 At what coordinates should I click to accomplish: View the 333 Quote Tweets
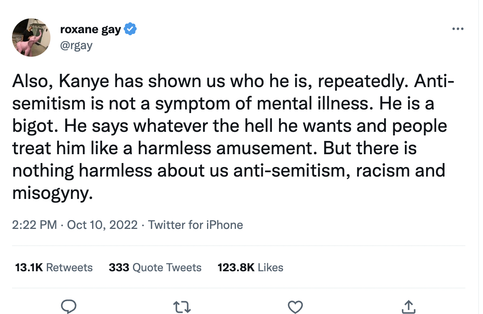click(x=155, y=267)
